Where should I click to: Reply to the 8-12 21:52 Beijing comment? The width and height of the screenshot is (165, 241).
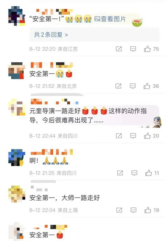[133, 86]
